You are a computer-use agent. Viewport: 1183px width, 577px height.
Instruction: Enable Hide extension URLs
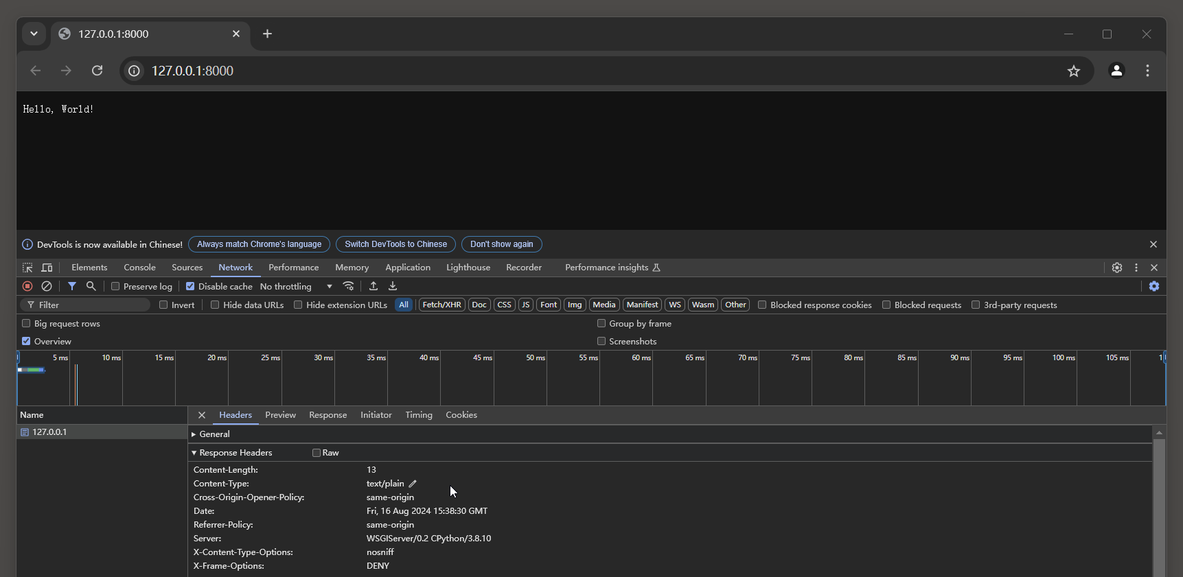(x=298, y=305)
